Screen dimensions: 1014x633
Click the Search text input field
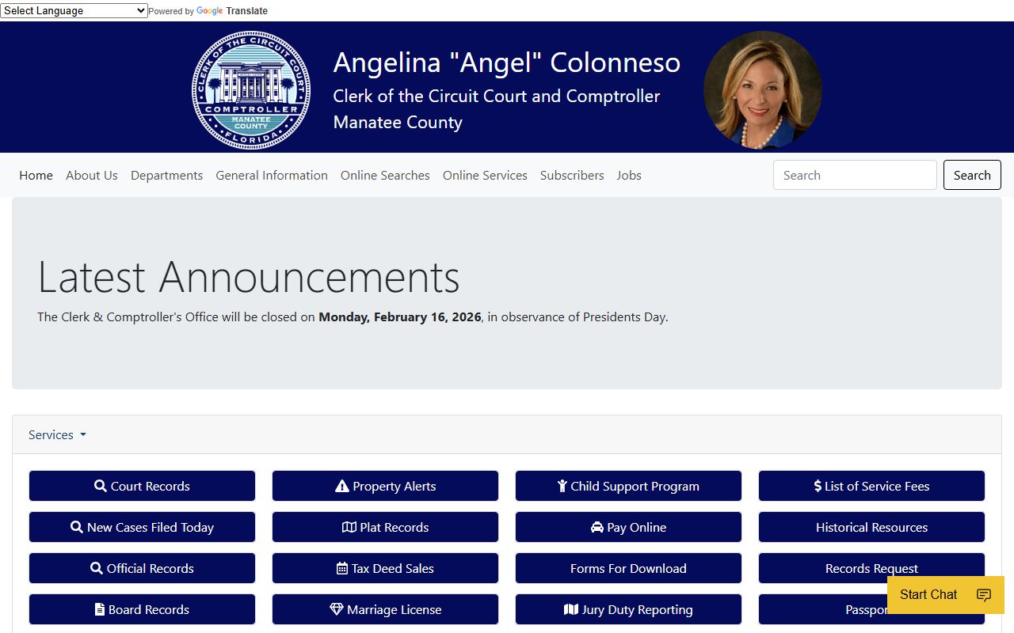coord(855,175)
